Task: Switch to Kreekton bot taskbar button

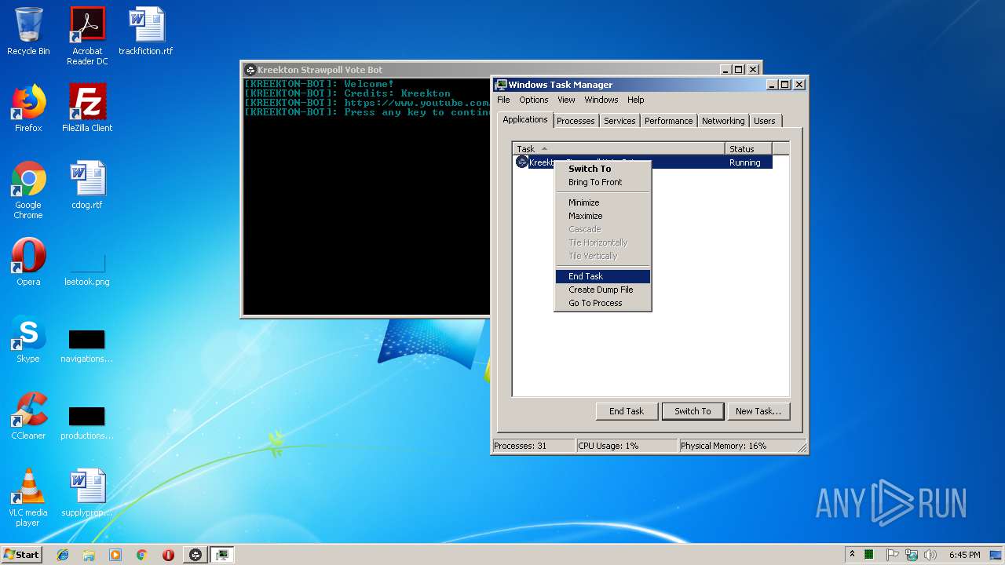Action: (x=196, y=555)
